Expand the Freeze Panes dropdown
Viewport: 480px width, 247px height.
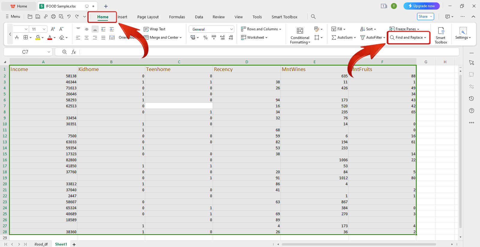(418, 29)
